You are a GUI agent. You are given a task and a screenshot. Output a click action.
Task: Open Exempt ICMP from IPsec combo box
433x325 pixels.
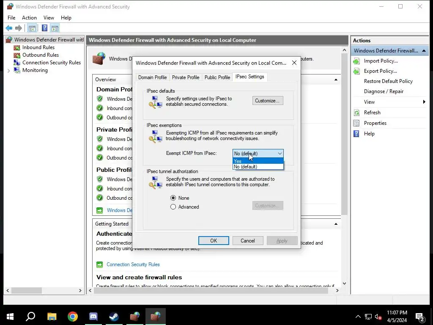coord(258,153)
